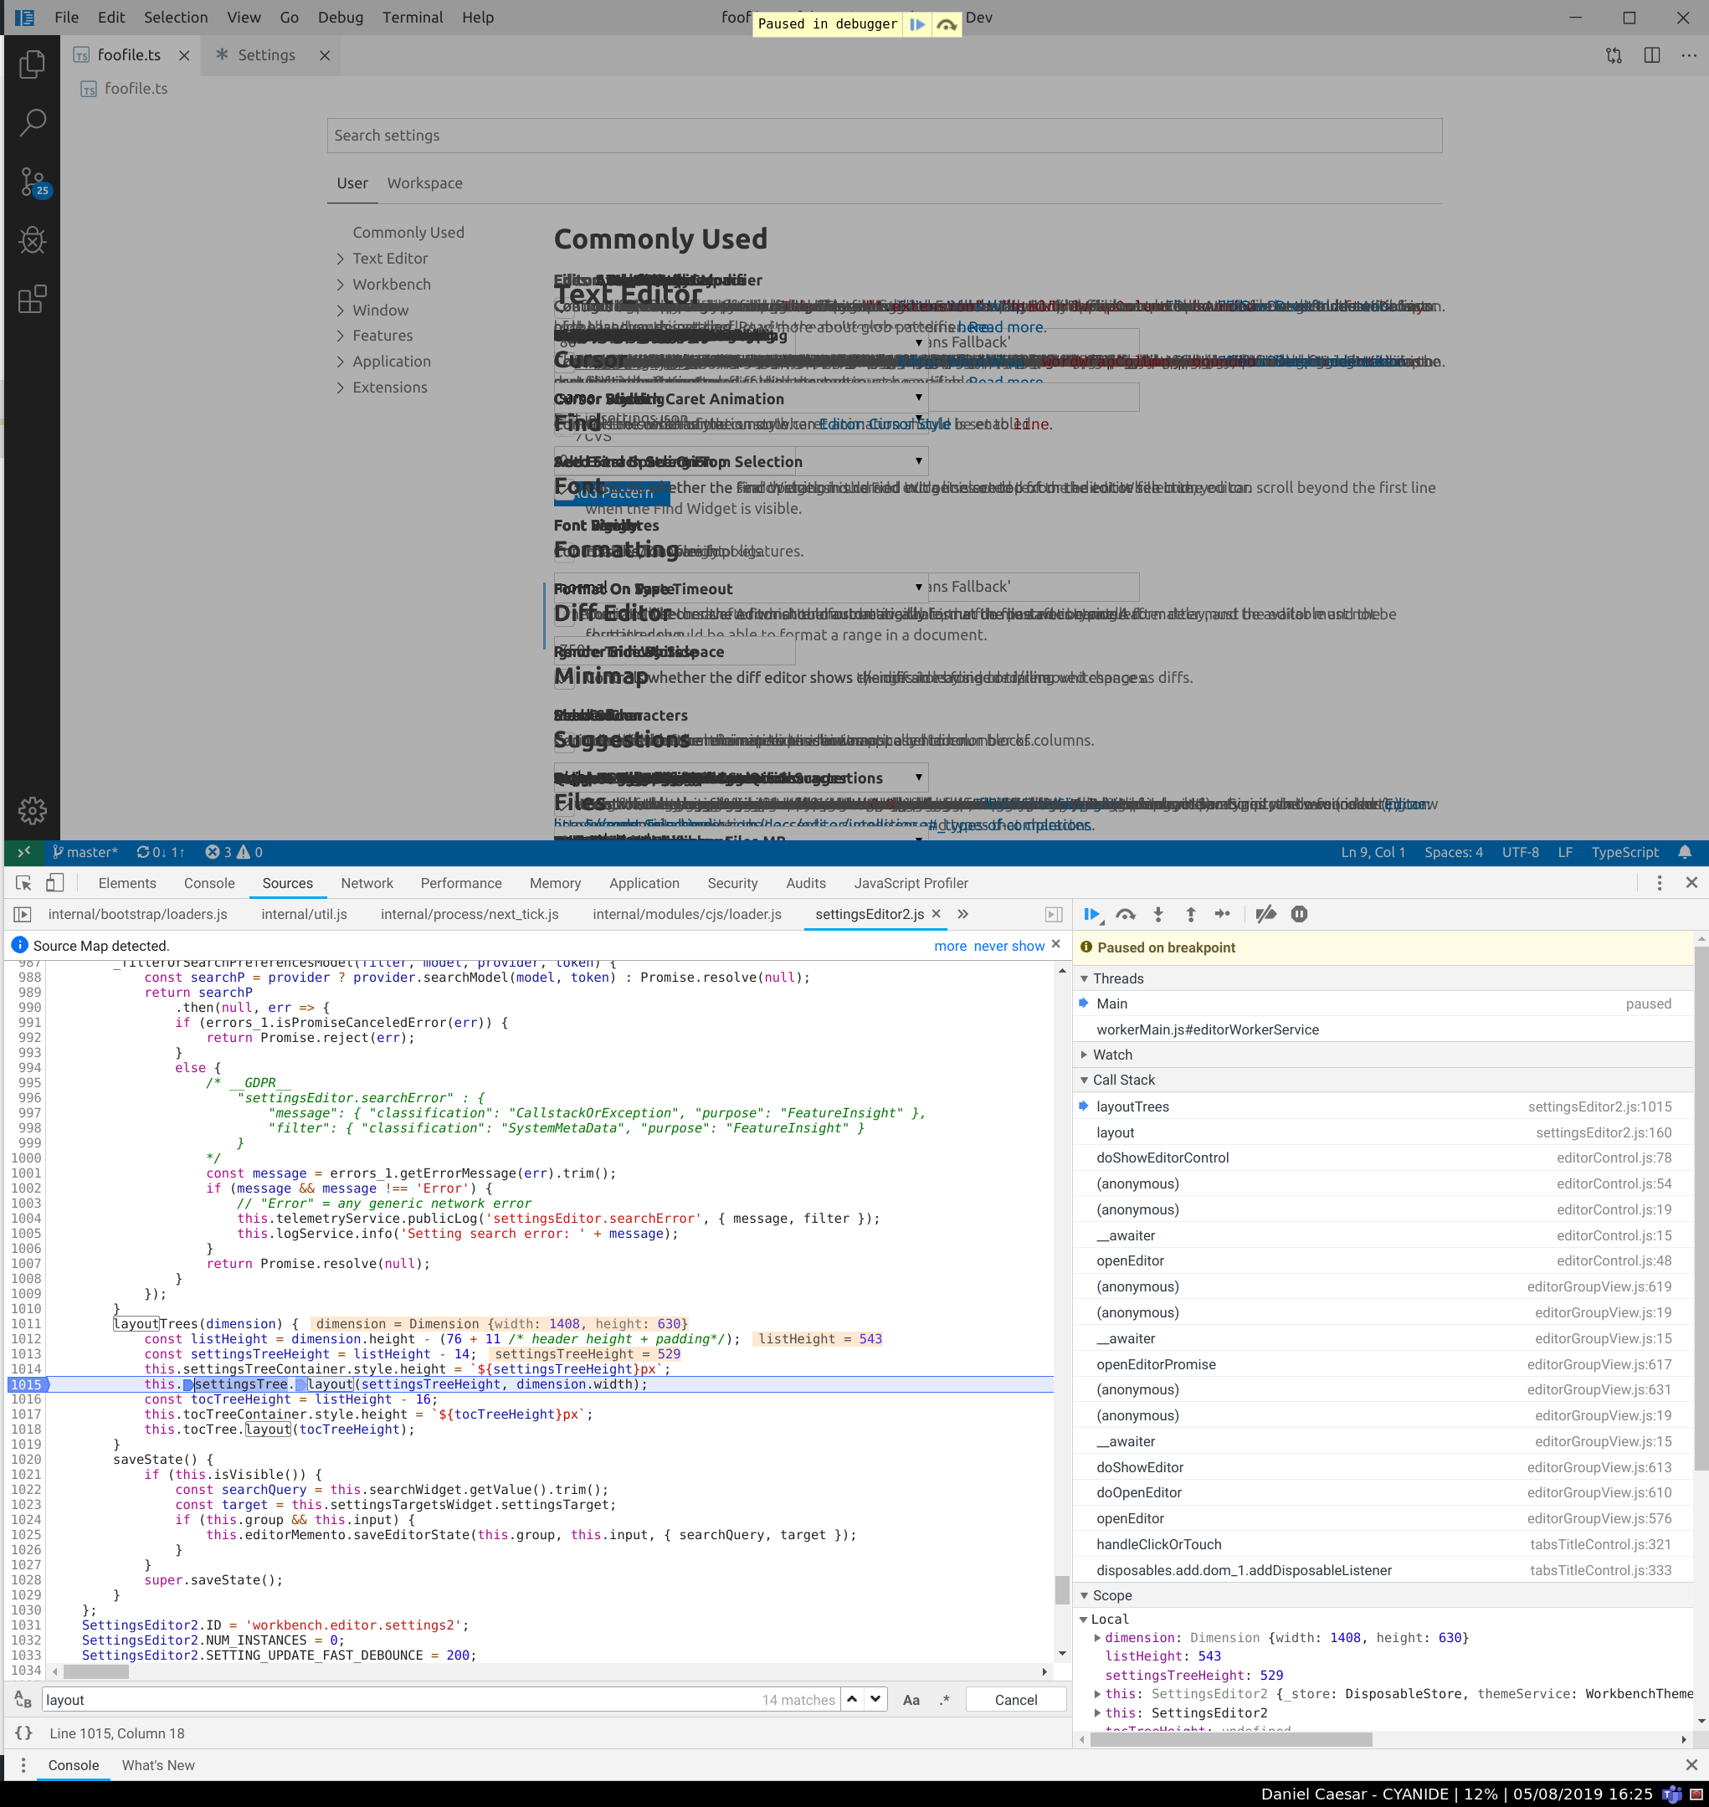Switch to Workspace settings tab

[424, 183]
